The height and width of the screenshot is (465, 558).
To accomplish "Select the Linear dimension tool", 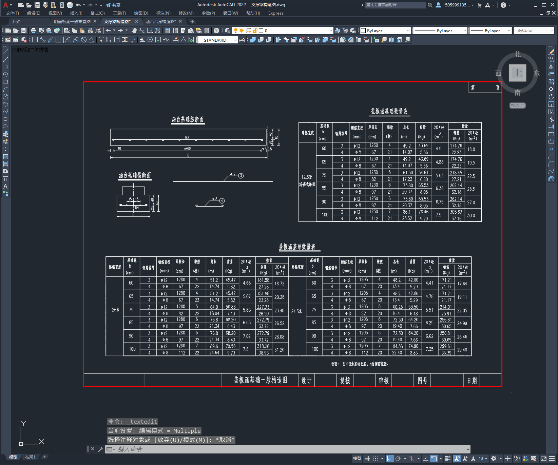I will click(35, 40).
